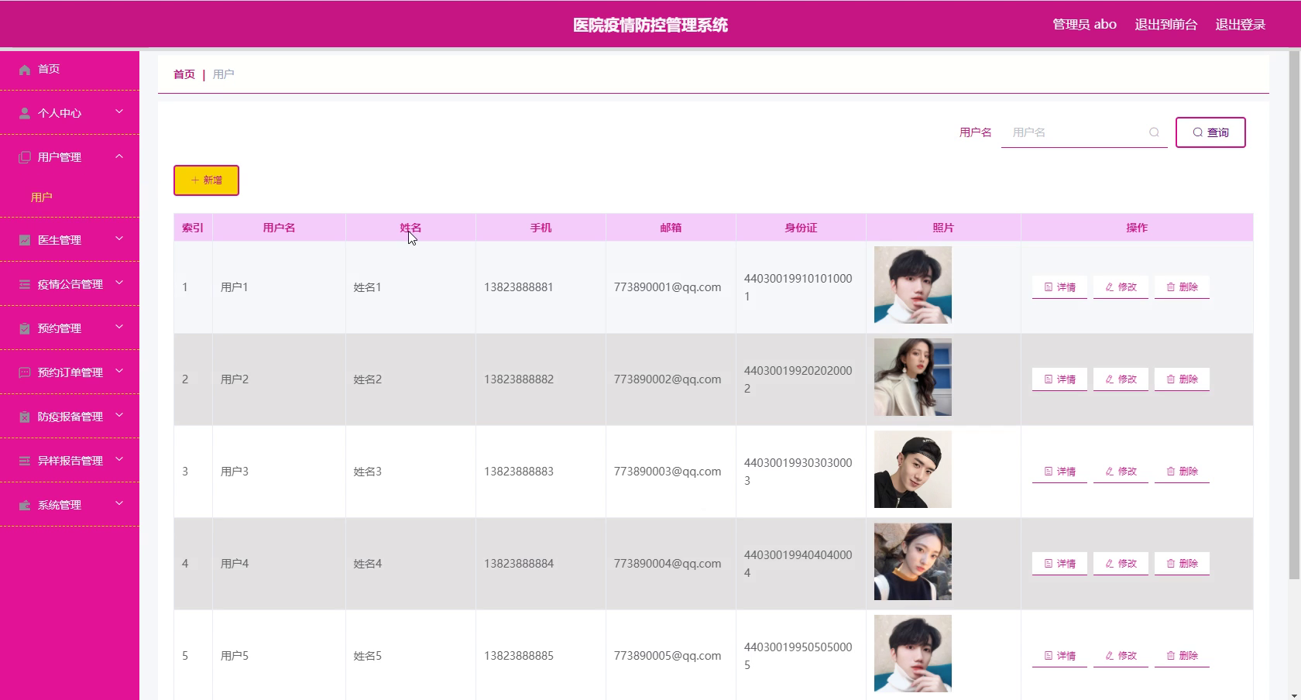The height and width of the screenshot is (700, 1301).
Task: Click 修改 for 用户5
Action: tap(1121, 656)
